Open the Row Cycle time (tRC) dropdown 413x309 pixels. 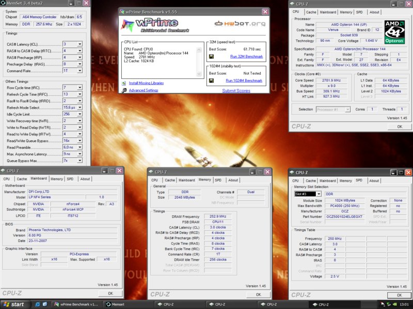(80, 88)
